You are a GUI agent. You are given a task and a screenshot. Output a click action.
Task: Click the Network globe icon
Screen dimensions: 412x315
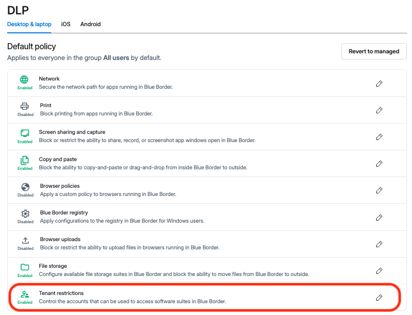(24, 79)
